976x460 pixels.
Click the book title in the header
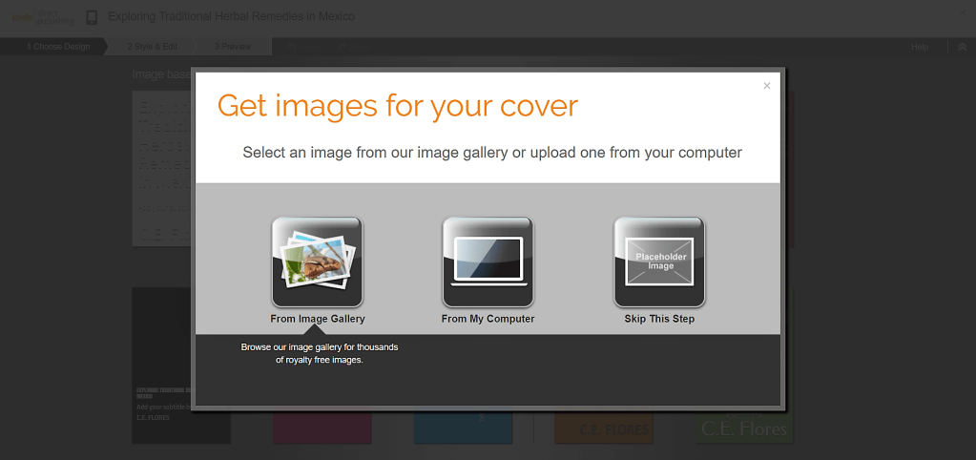point(231,17)
